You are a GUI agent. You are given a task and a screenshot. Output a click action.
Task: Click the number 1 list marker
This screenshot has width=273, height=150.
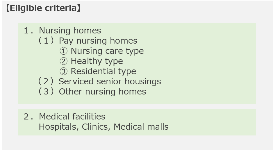click(x=28, y=31)
